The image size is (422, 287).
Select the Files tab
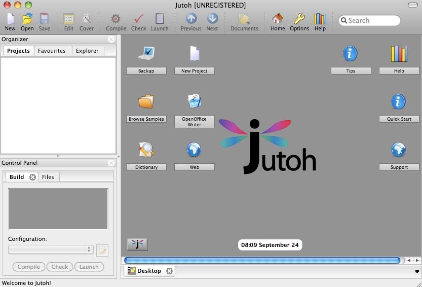48,177
